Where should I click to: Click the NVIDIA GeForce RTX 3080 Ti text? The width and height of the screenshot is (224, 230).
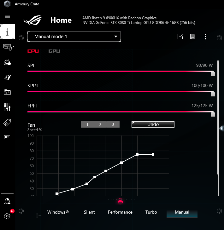(x=139, y=23)
